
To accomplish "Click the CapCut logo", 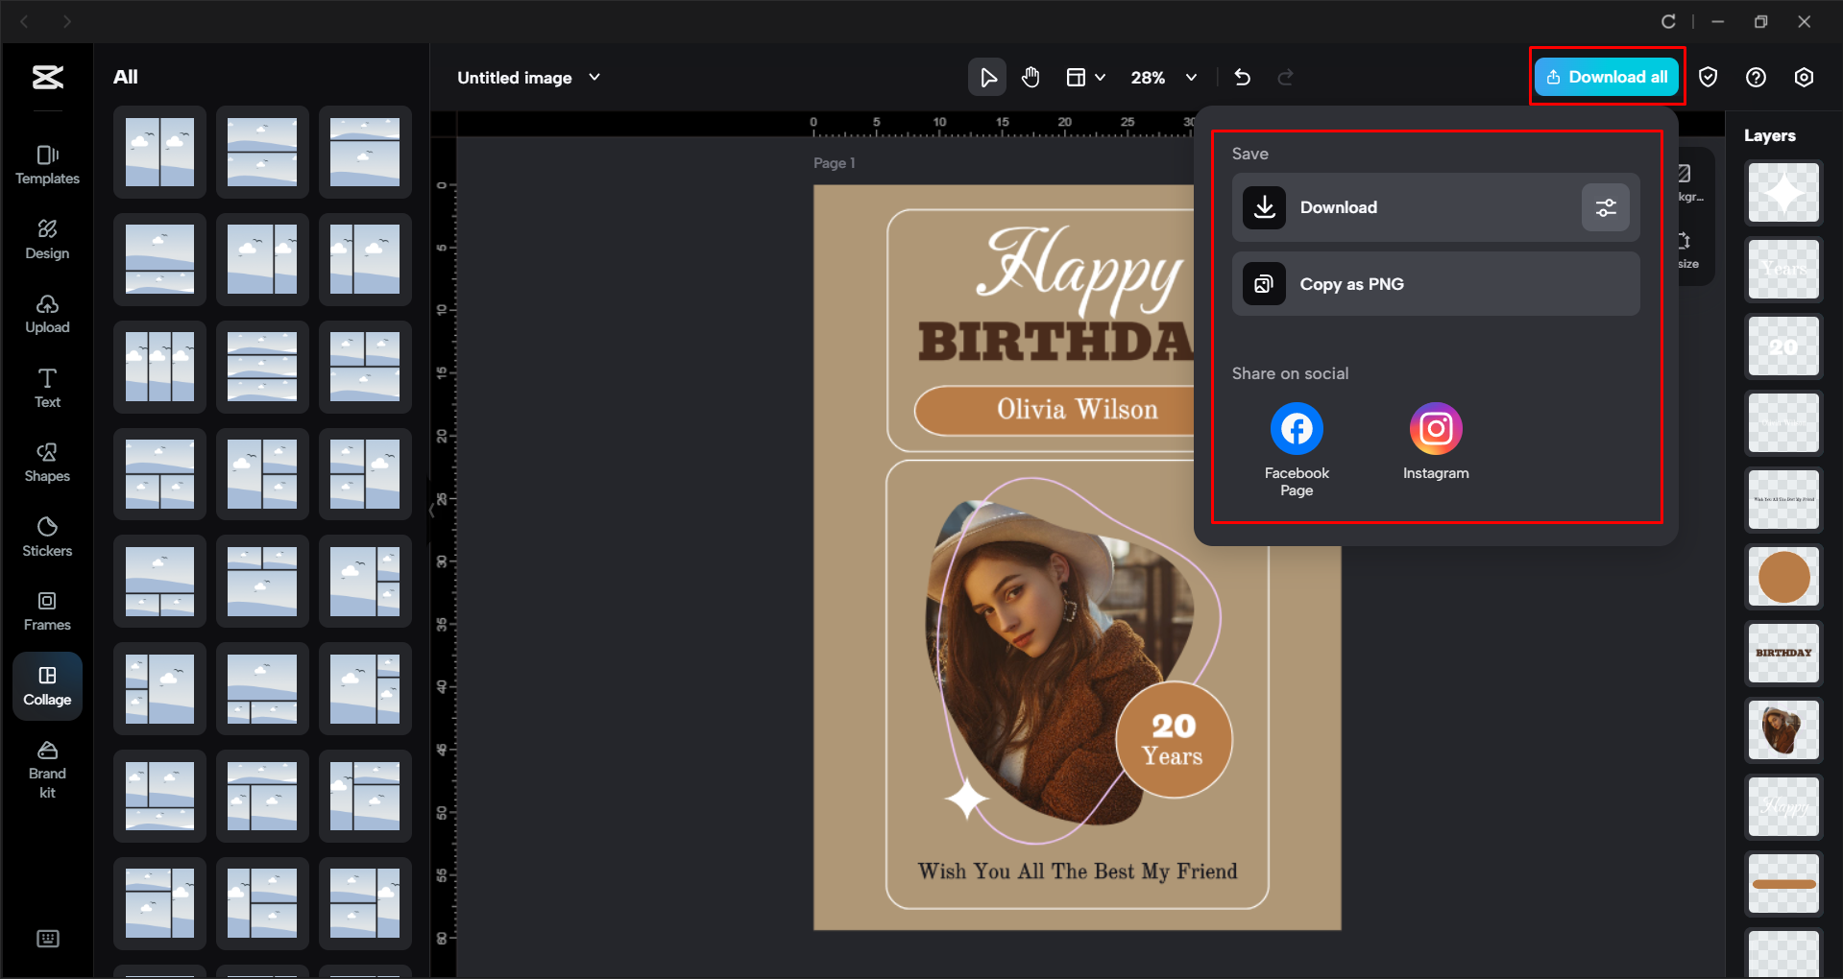I will [x=46, y=77].
